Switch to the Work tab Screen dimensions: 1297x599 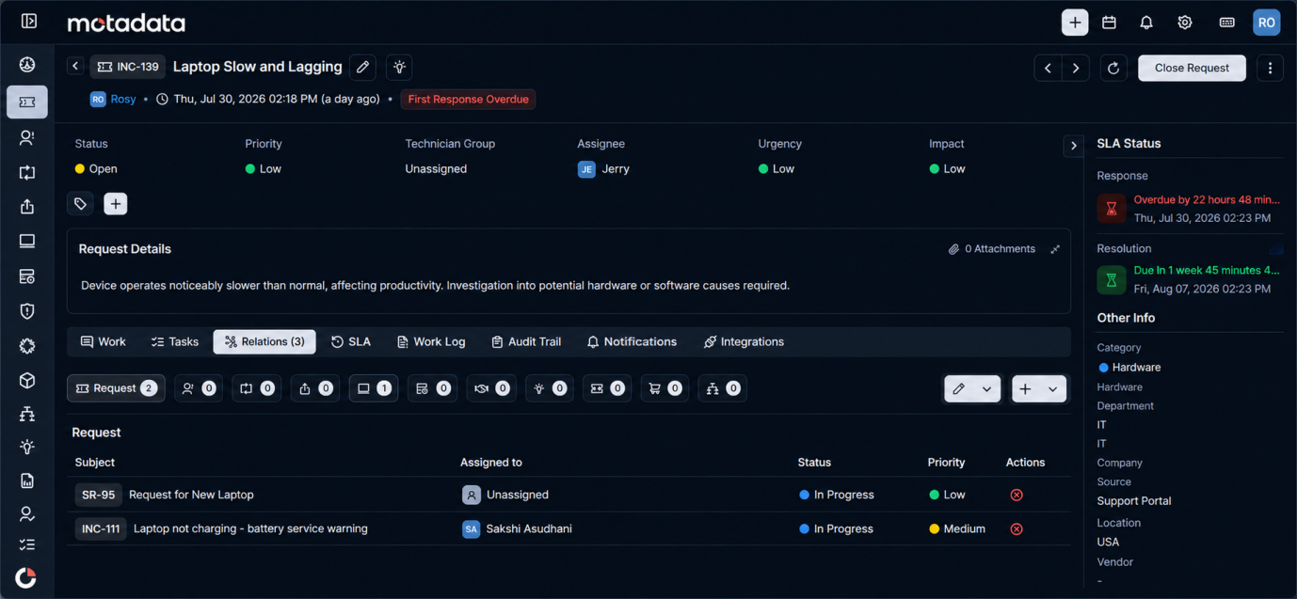point(103,342)
